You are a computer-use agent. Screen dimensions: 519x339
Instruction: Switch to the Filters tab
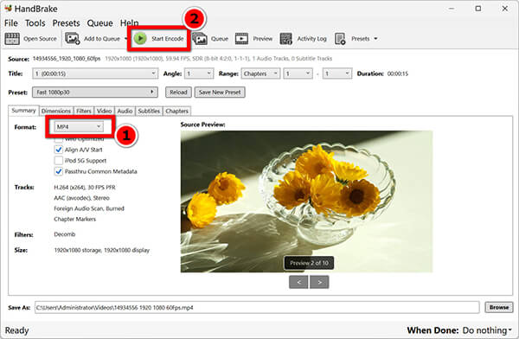pyautogui.click(x=84, y=111)
